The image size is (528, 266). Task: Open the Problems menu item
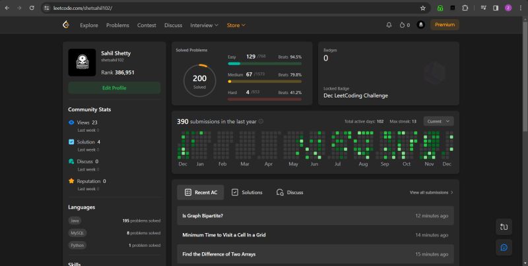point(117,25)
